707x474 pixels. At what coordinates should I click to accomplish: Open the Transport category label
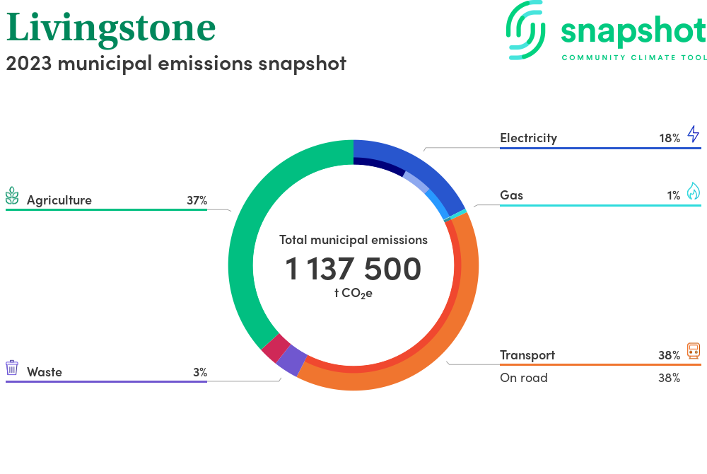point(527,355)
